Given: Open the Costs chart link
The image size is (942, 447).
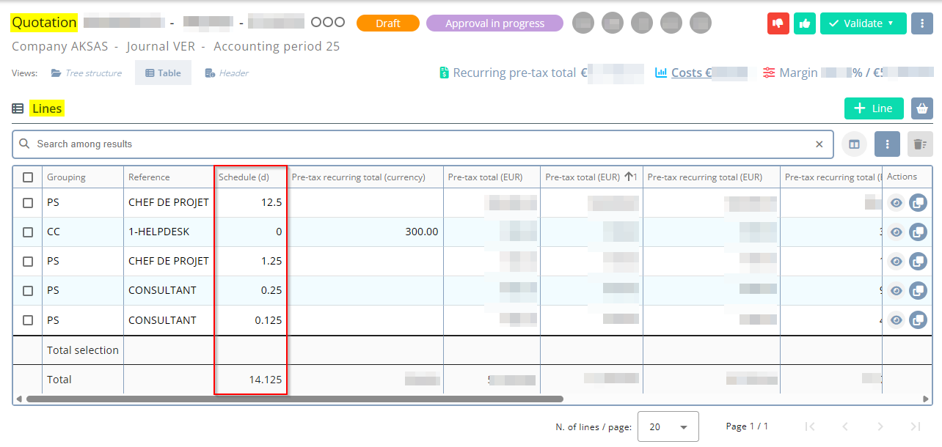Looking at the screenshot, I should pos(691,73).
